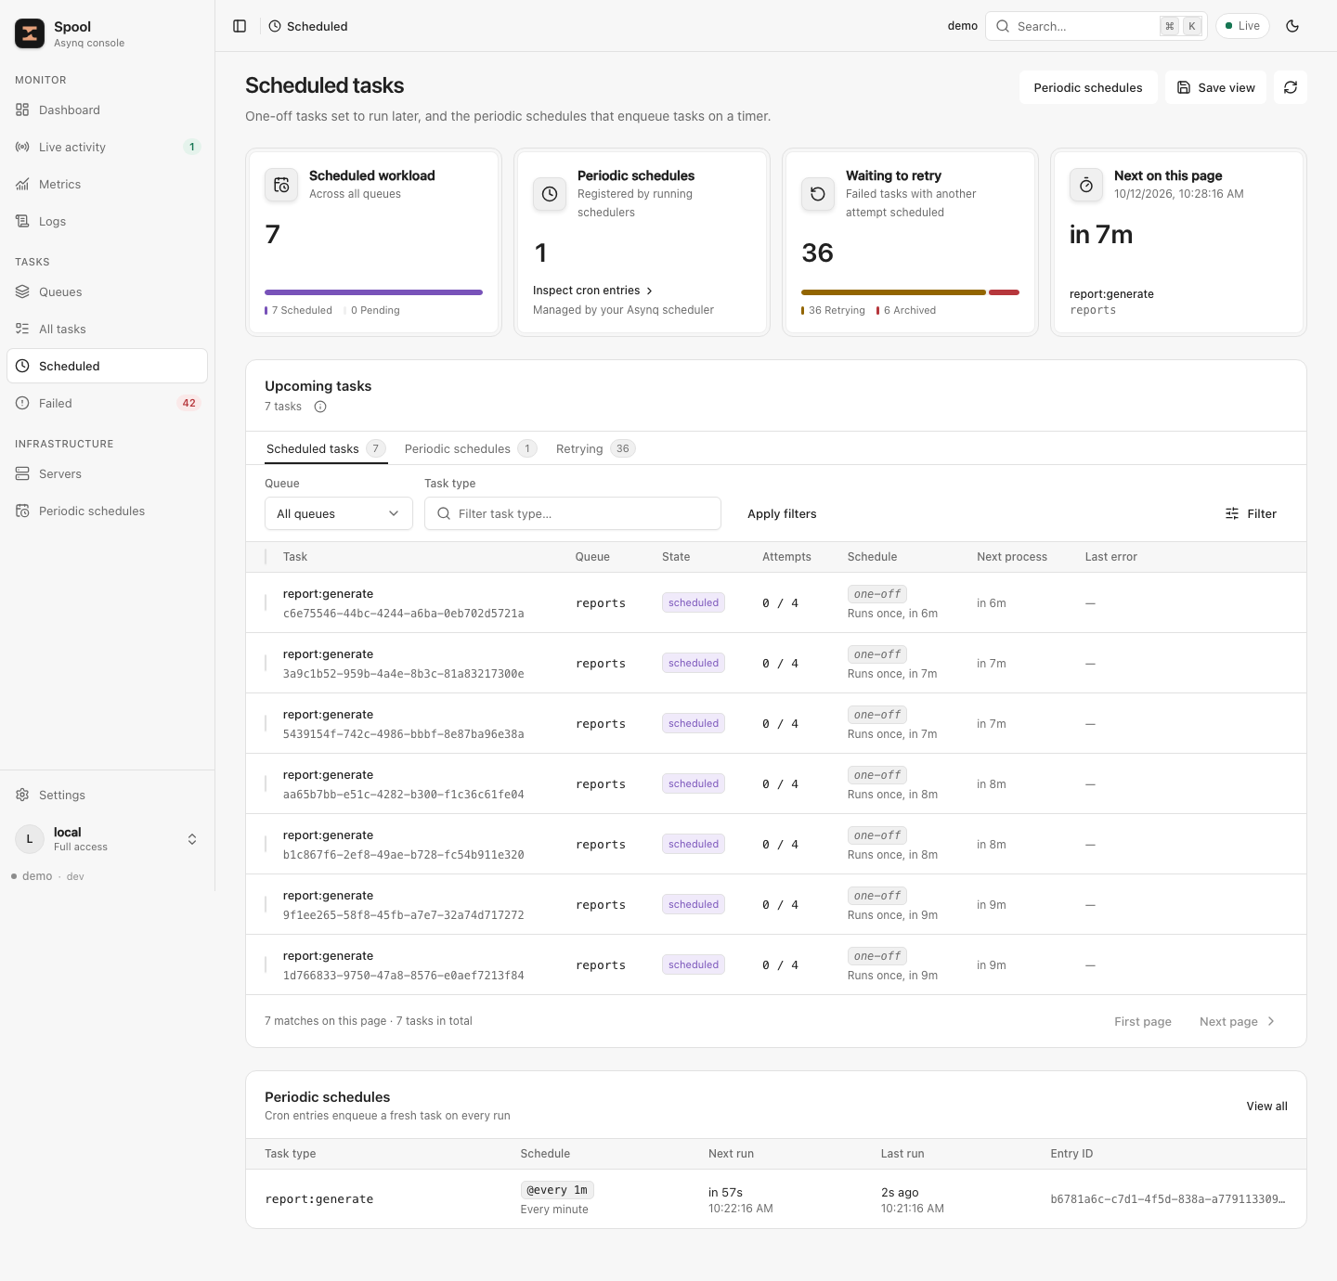Apply the selected filters
The height and width of the screenshot is (1281, 1337).
pyautogui.click(x=782, y=513)
